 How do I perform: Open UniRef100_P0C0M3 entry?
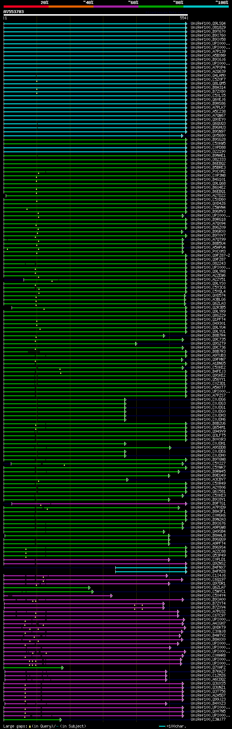(208, 251)
